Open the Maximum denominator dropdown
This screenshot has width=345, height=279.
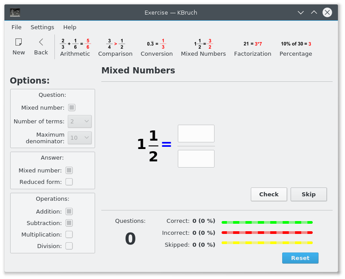coord(80,138)
